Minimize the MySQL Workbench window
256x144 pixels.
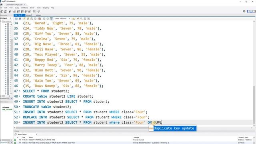coord(240,2)
